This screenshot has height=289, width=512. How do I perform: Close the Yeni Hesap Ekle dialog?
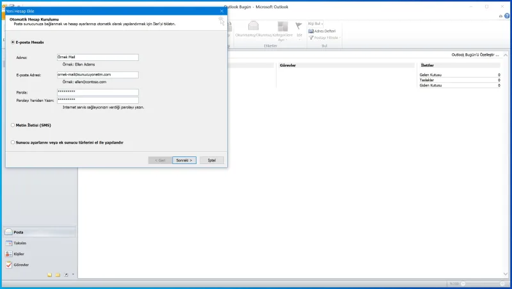[x=221, y=11]
